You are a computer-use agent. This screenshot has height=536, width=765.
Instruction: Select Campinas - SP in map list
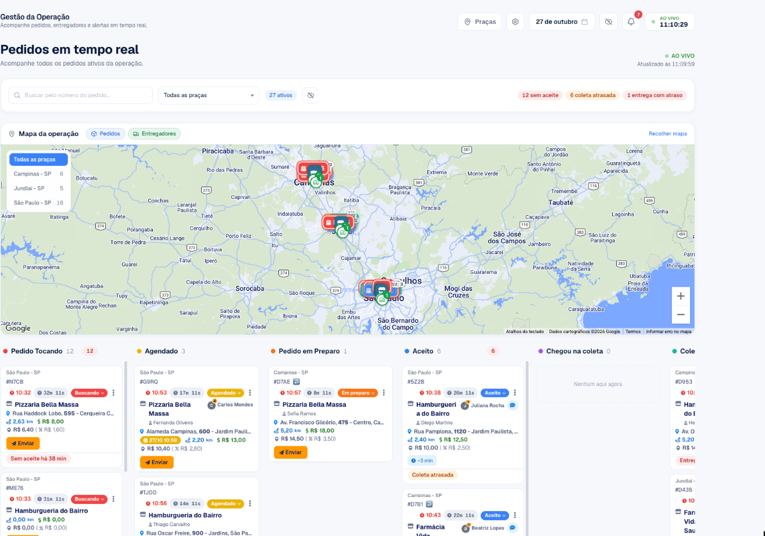pos(38,174)
